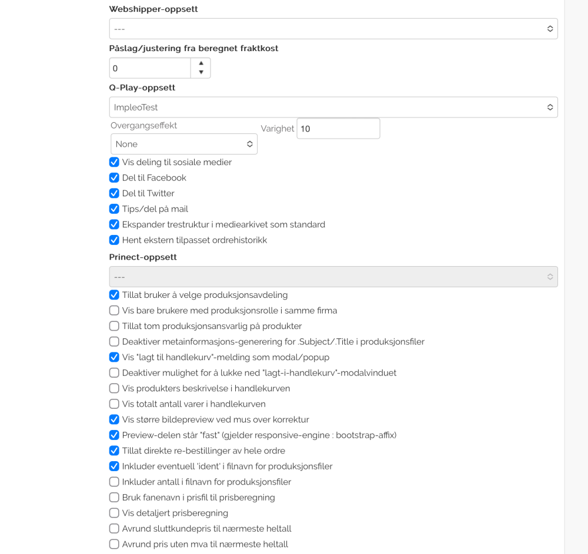Disable Del til Facebook checkbox

(x=114, y=177)
